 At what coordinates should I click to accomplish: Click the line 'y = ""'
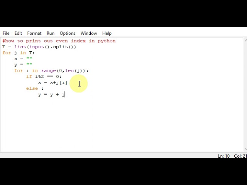tap(23, 65)
